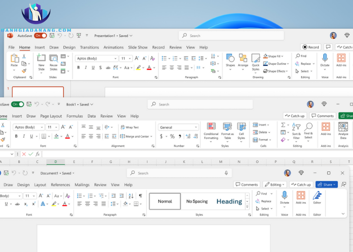Select slide 1 thumbnail in PowerPoint
This screenshot has width=353, height=252.
(38, 92)
